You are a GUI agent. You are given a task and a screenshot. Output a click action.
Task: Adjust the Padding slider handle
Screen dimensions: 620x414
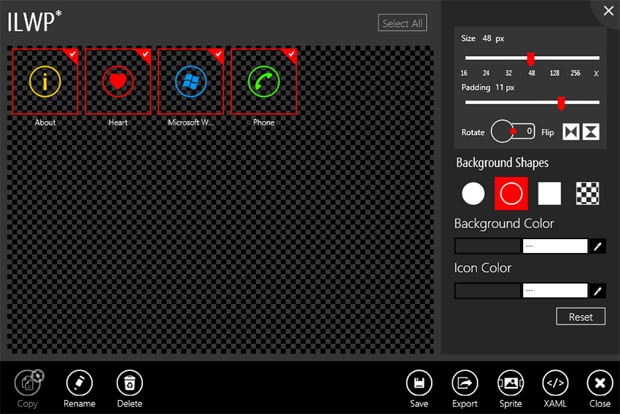click(561, 103)
